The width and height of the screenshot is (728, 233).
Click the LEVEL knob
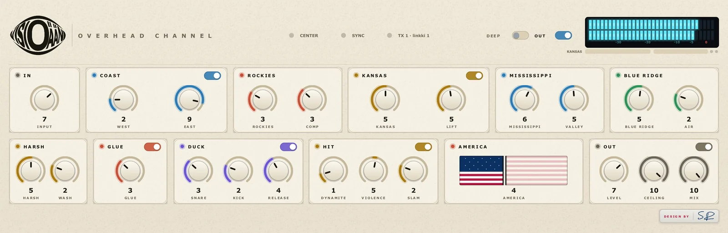(x=614, y=170)
